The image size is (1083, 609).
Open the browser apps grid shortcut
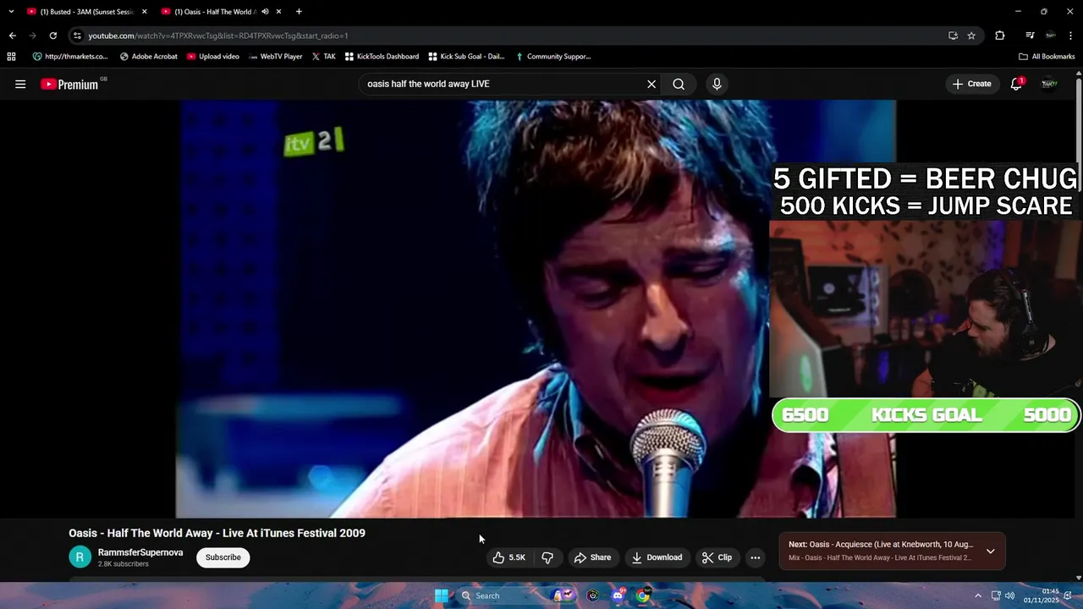point(11,57)
